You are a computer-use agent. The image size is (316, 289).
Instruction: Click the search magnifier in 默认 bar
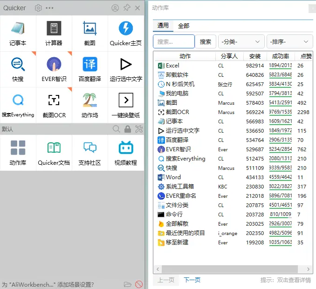click(117, 129)
